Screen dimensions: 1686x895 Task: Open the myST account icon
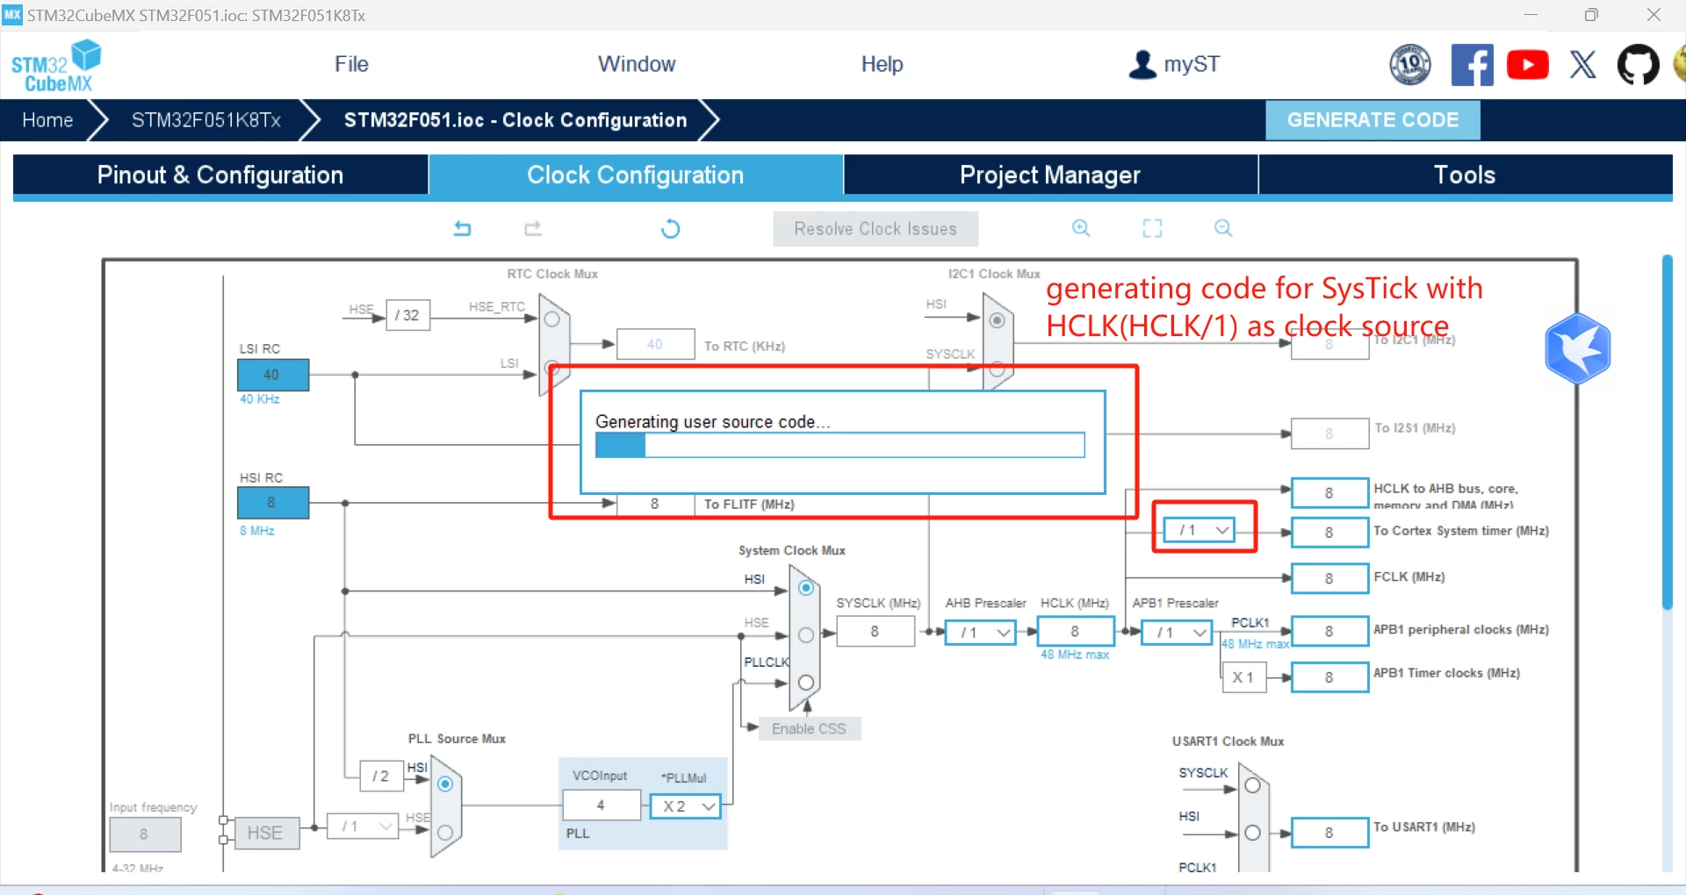click(1142, 64)
